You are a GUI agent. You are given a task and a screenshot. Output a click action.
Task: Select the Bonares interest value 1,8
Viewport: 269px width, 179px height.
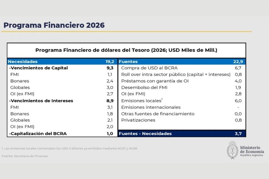coord(110,114)
